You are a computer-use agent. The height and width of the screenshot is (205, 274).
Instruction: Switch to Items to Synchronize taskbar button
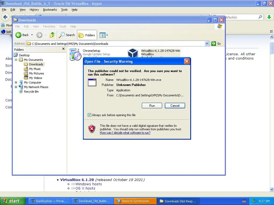pyautogui.click(x=135, y=201)
